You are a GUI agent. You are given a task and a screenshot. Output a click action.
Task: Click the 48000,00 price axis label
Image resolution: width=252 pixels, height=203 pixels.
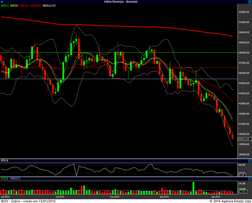(244, 53)
